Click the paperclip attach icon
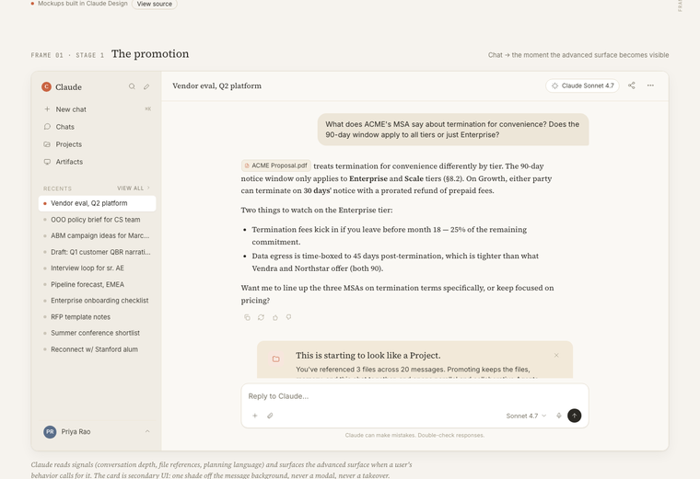This screenshot has height=479, width=700. click(x=270, y=416)
